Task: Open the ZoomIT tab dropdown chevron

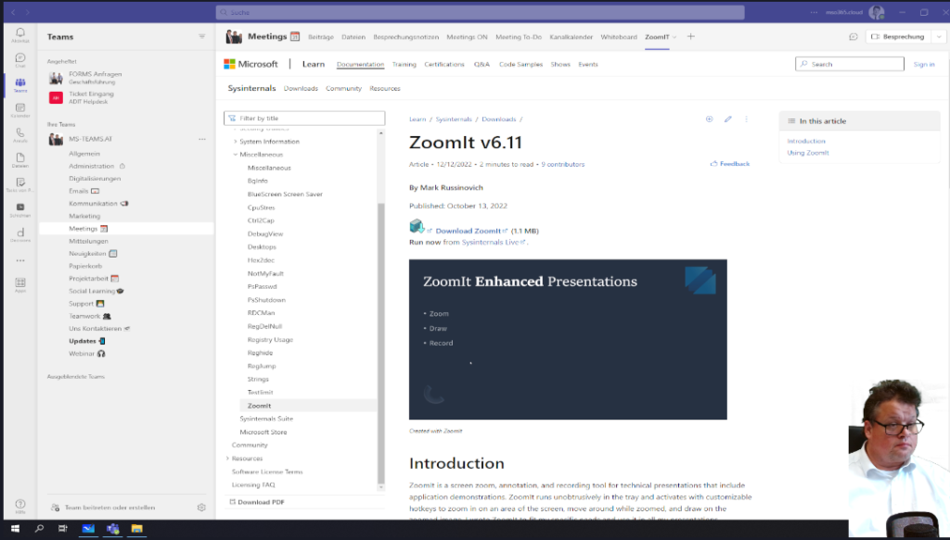Action: click(x=674, y=37)
